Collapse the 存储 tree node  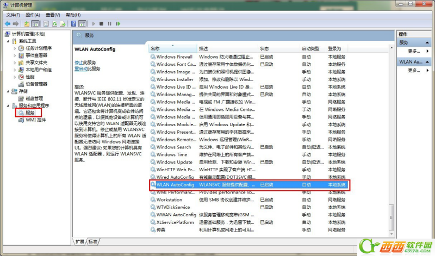point(8,91)
